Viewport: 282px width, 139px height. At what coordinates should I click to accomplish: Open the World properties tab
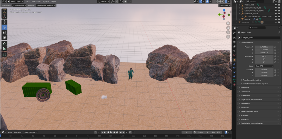(234, 55)
